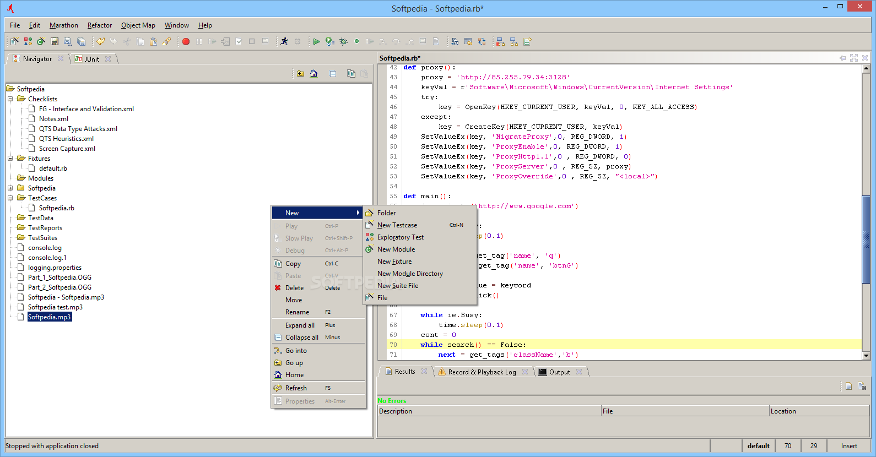Choose New Suite File from the submenu
The image size is (876, 457).
coord(420,286)
